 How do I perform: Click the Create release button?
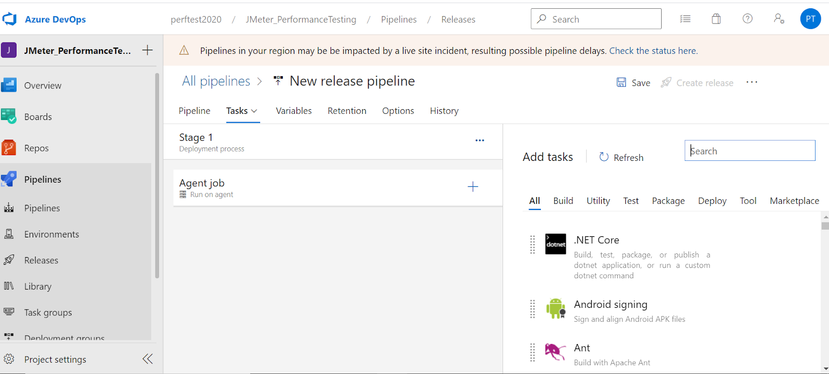coord(697,83)
